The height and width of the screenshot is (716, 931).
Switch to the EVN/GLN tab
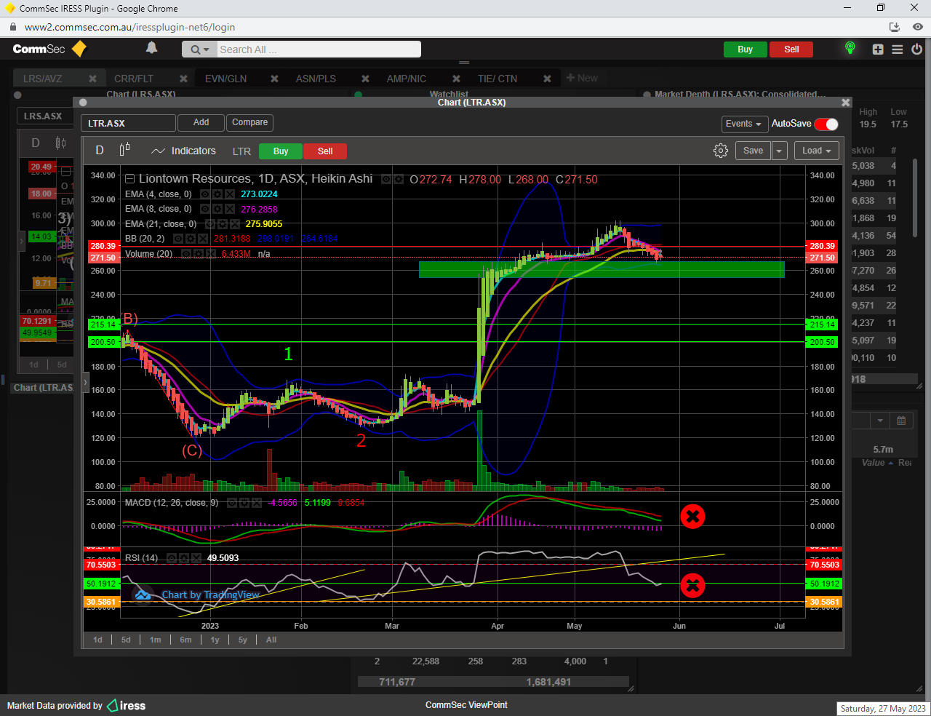pos(225,79)
